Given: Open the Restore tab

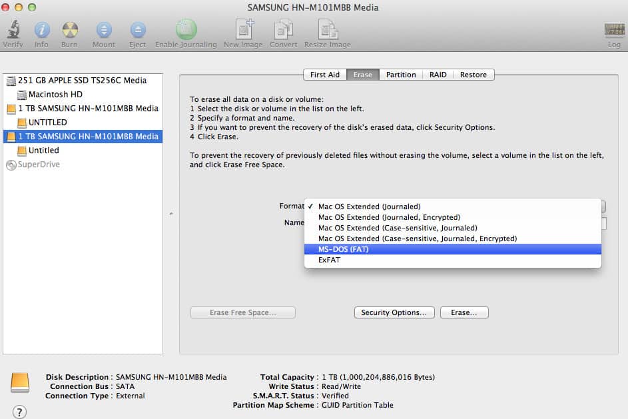Looking at the screenshot, I should pyautogui.click(x=473, y=75).
